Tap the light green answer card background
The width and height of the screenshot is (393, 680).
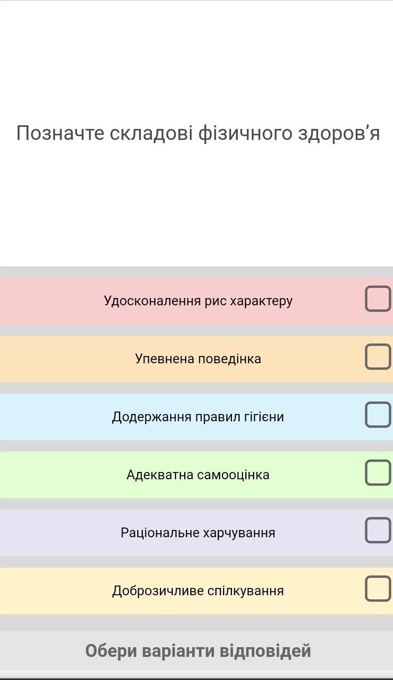(49, 475)
